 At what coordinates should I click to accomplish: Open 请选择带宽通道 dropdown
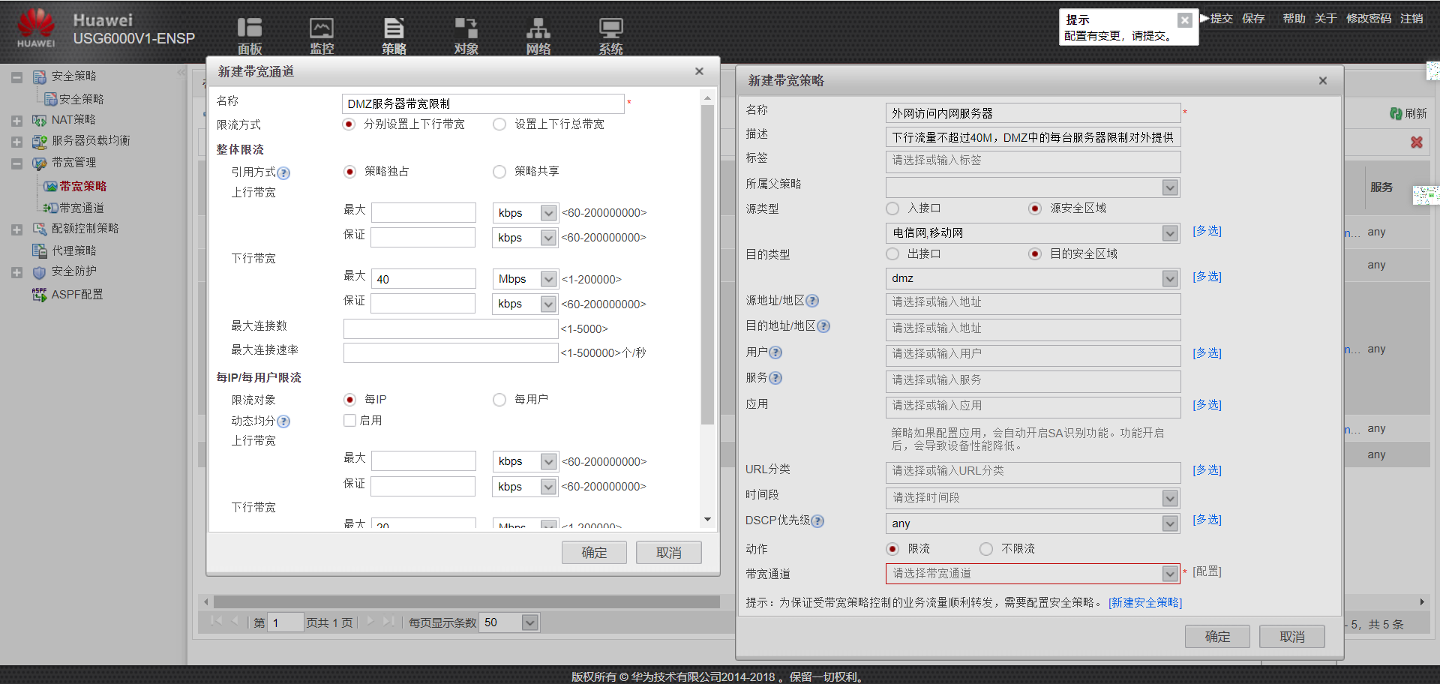coord(1170,574)
